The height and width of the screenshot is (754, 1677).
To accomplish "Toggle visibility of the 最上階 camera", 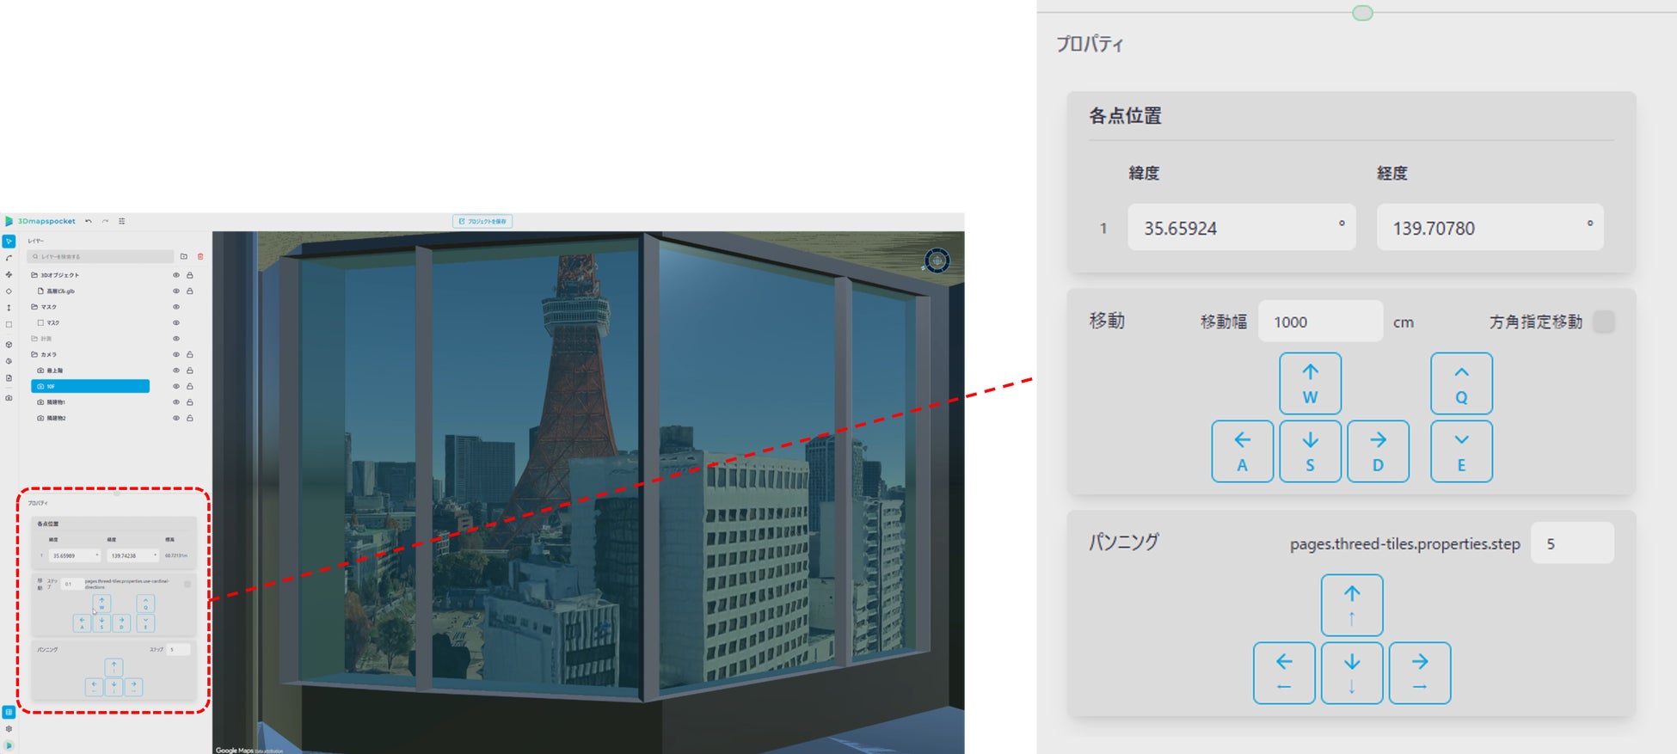I will [x=176, y=371].
